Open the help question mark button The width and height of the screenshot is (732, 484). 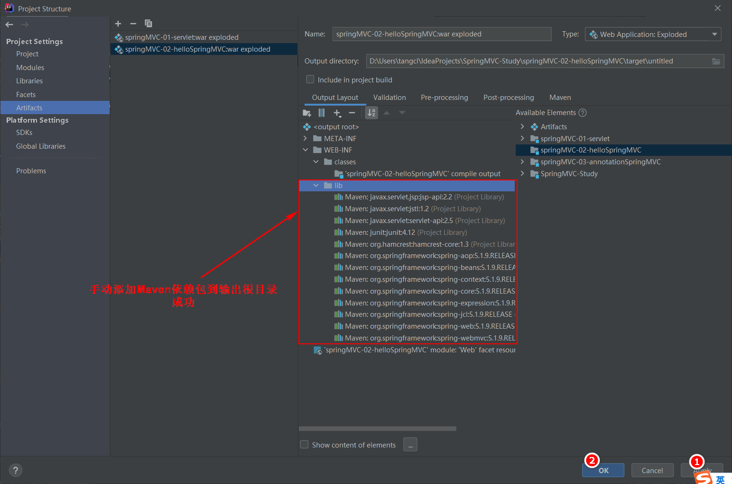pos(16,470)
